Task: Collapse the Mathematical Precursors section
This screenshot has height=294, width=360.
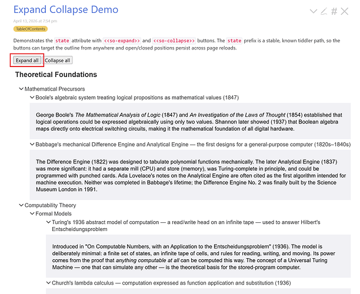Action: 21,89
